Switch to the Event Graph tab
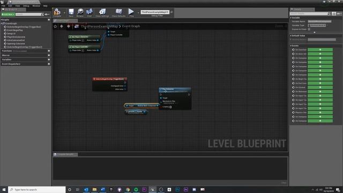Screen dimensions: 343x193 click(x=65, y=20)
